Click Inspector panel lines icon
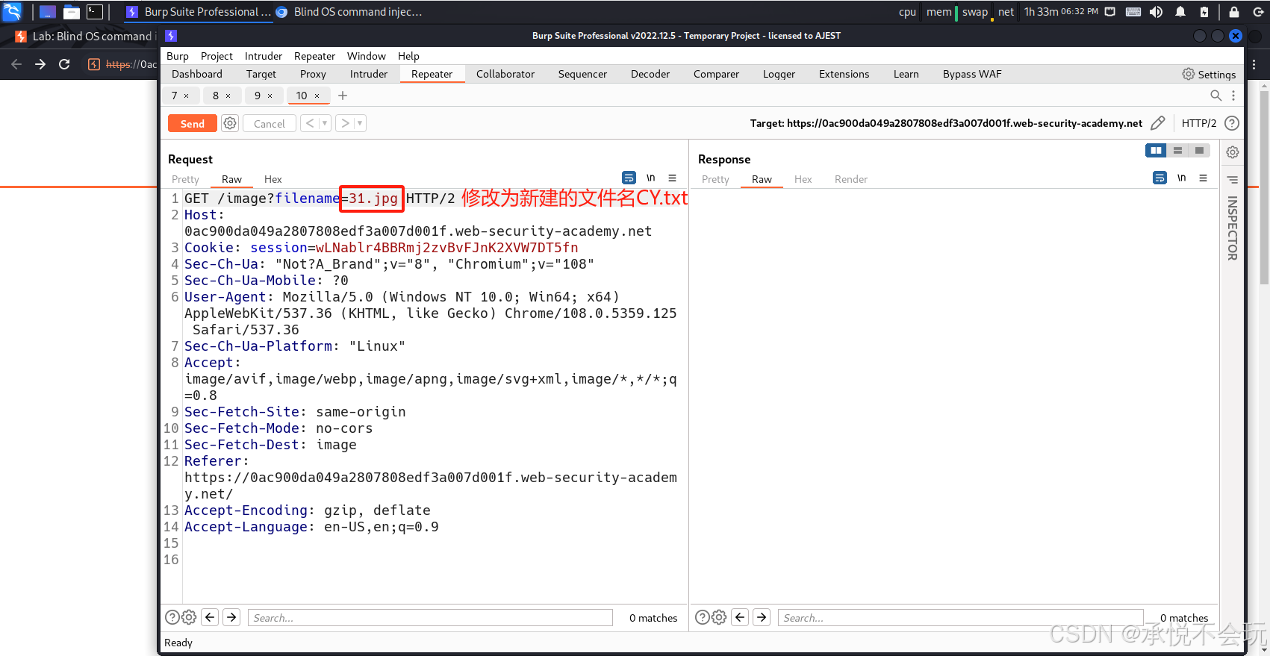The height and width of the screenshot is (656, 1270). point(1233,180)
